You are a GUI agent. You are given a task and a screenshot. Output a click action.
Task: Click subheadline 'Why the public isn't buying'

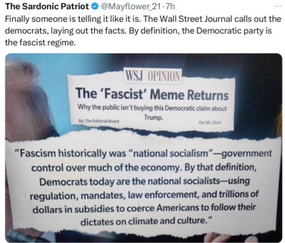pyautogui.click(x=152, y=108)
